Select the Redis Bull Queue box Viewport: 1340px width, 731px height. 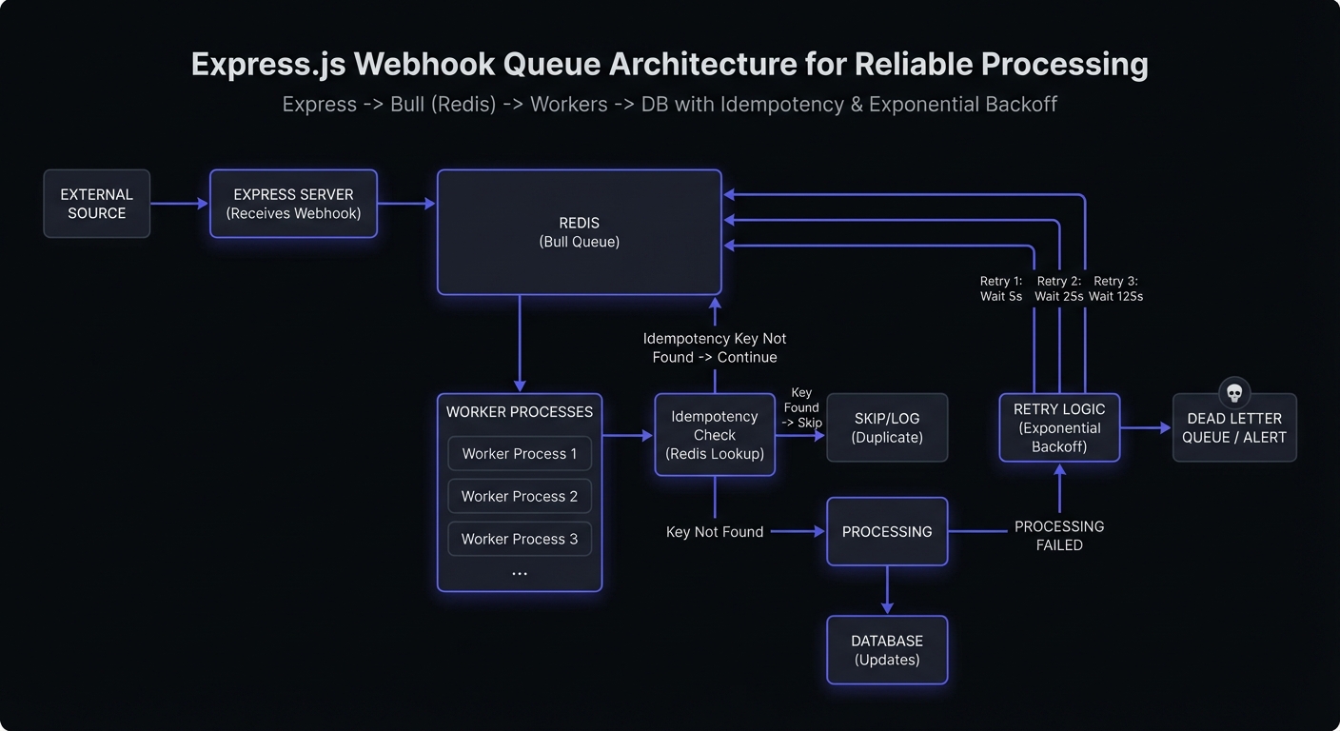tap(579, 232)
